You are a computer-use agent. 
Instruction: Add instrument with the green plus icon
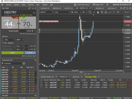coord(24,63)
